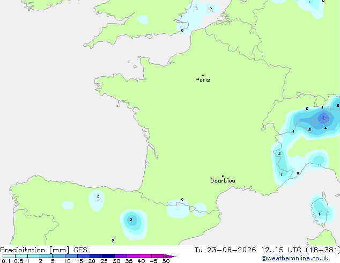Pick the 30–35 mm purple legend swatch
This screenshot has height=263, width=340.
point(121,256)
